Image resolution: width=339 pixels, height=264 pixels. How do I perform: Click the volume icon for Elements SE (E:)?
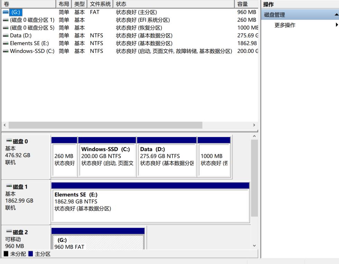coord(6,43)
